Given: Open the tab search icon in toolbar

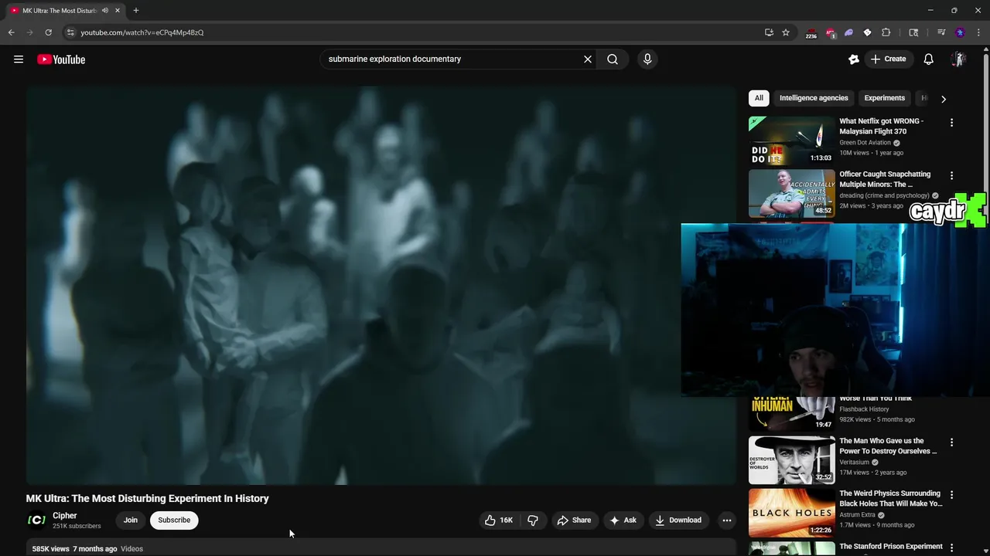Looking at the screenshot, I should [x=913, y=32].
